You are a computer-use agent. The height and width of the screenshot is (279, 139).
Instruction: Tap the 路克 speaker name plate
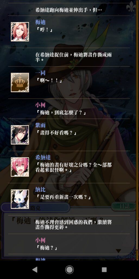(36, 207)
